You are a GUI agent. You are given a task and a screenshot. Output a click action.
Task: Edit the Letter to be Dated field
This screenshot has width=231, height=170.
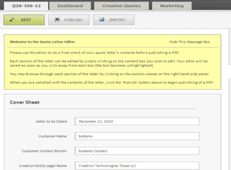tap(137, 121)
